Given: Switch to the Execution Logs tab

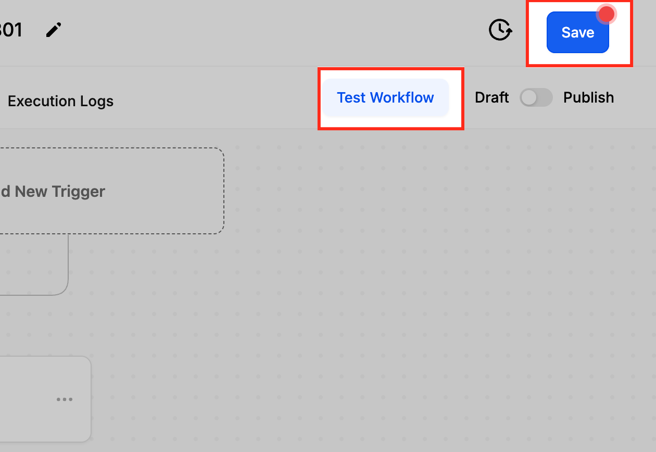Looking at the screenshot, I should (x=60, y=101).
